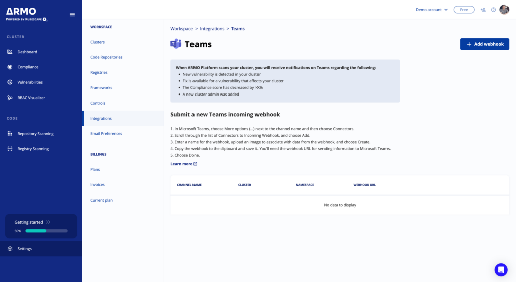Screen dimensions: 516x282
Task: Go to Integrations breadcrumb
Action: [212, 29]
